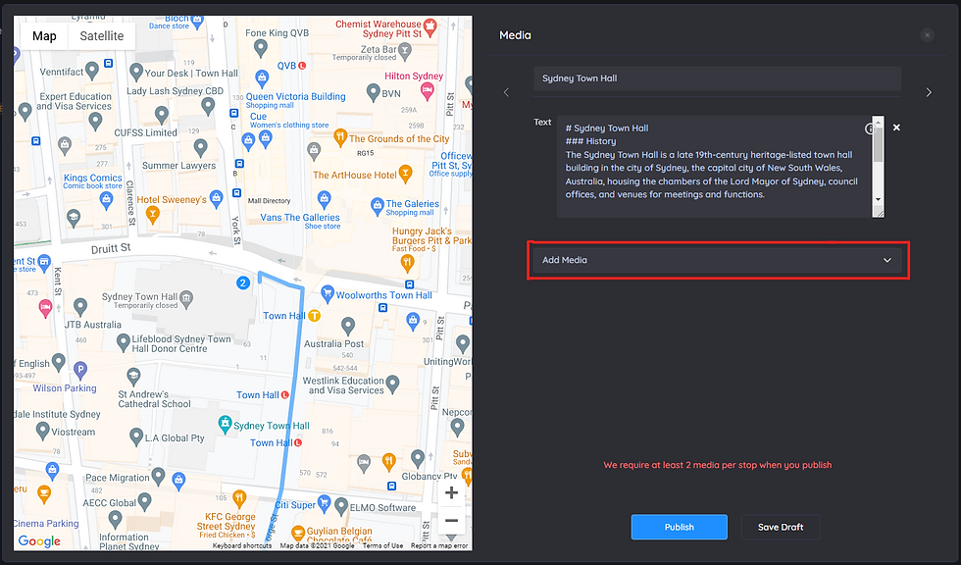Click the St Andrew's Cathedral School pin

133,376
